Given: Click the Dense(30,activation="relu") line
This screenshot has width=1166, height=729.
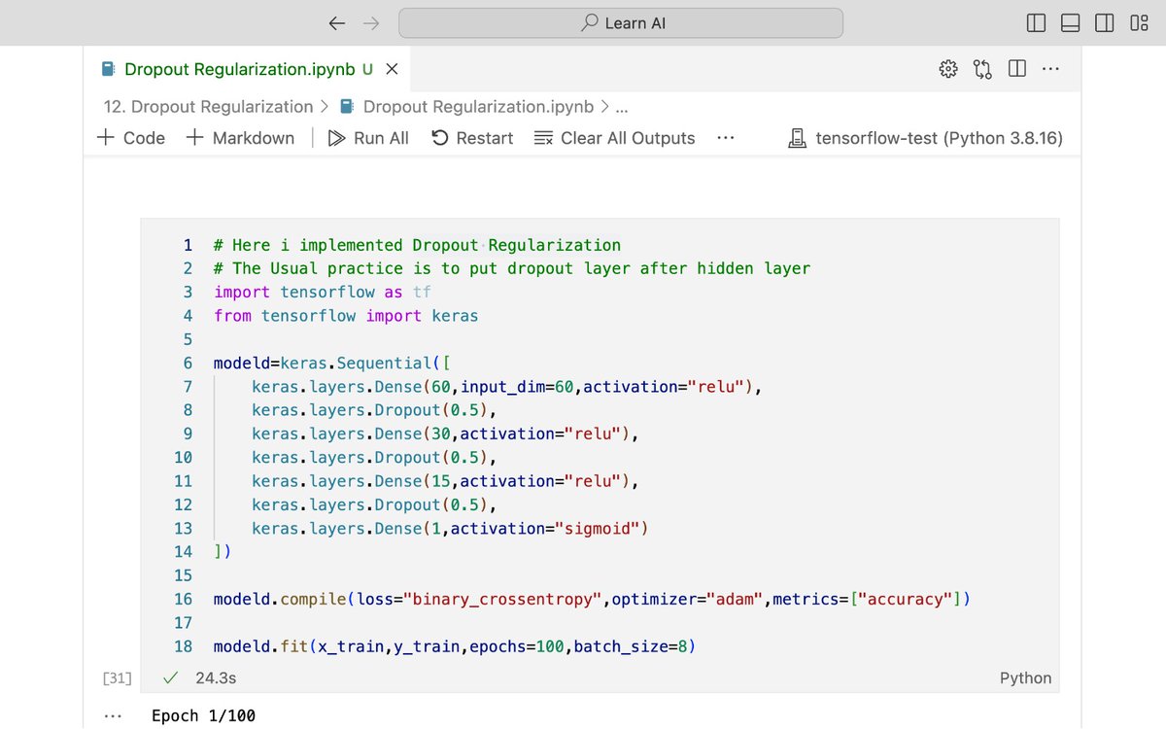Looking at the screenshot, I should (445, 434).
